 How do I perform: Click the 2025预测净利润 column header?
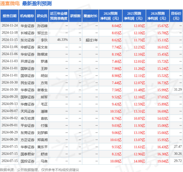pos(134,16)
